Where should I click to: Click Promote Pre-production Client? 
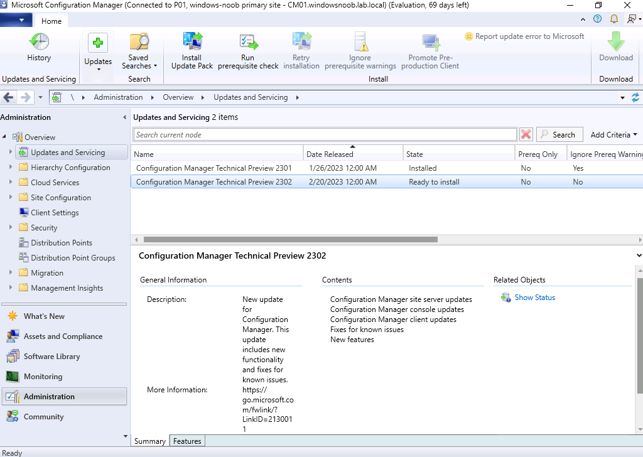click(430, 51)
